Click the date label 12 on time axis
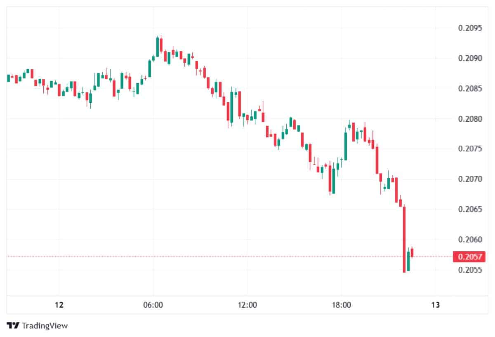This screenshot has height=337, width=495. [59, 305]
